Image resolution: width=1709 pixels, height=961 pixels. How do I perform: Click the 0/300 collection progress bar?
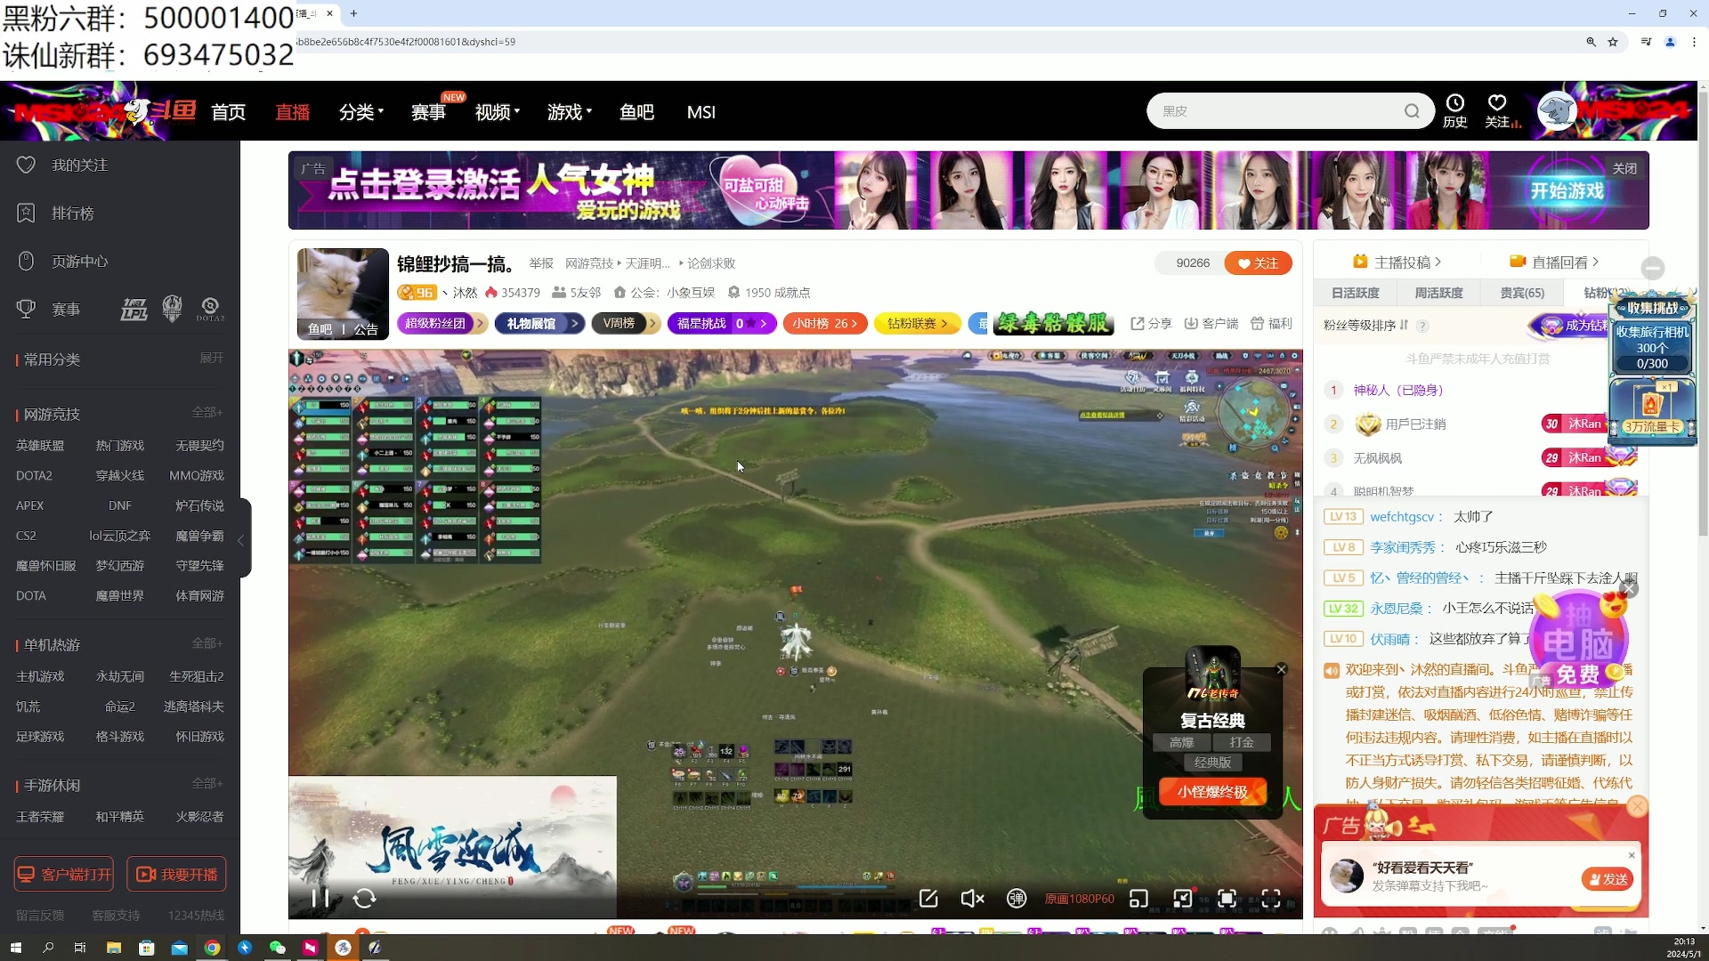[x=1652, y=364]
